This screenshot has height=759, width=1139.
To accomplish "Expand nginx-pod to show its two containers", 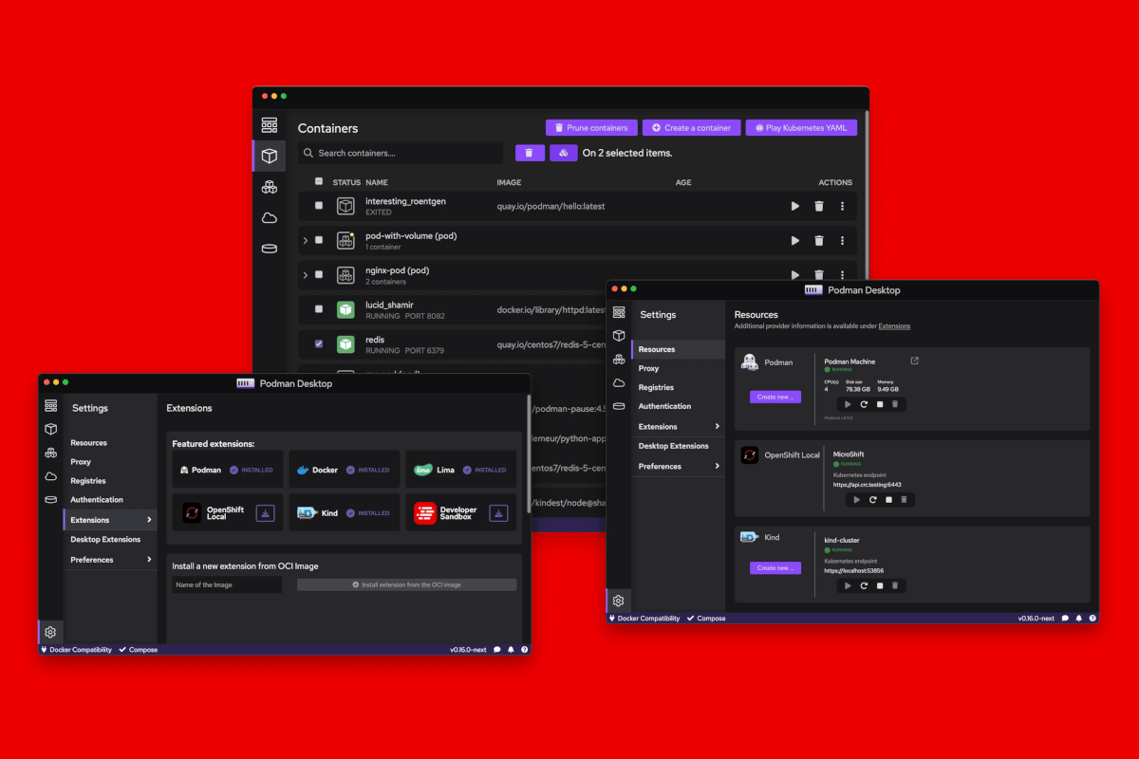I will (306, 275).
